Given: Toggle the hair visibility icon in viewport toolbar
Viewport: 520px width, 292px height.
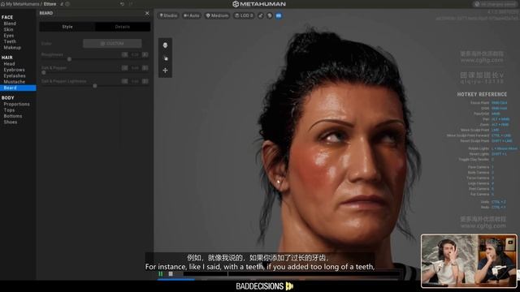Looking at the screenshot, I should click(x=270, y=15).
